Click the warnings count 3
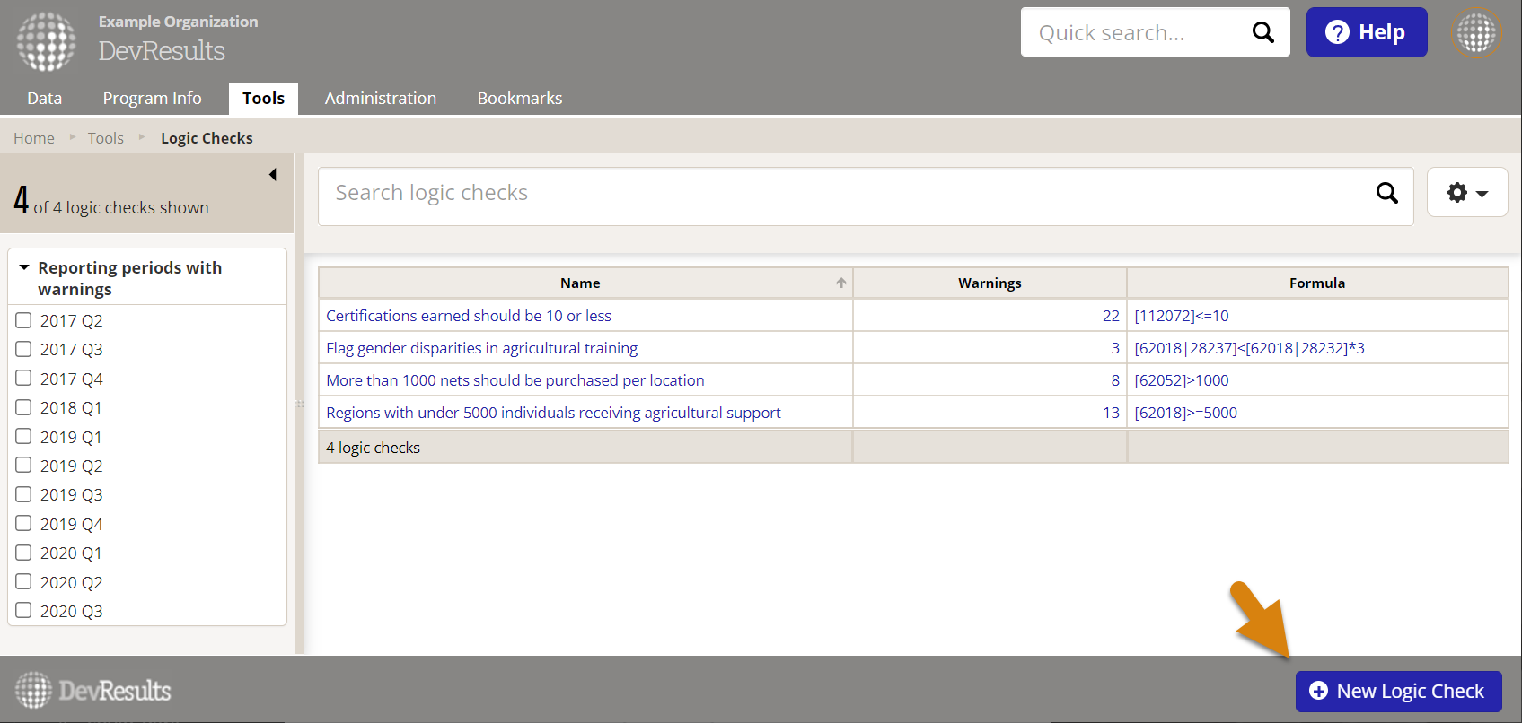Screen dimensions: 1522x723 [1115, 348]
